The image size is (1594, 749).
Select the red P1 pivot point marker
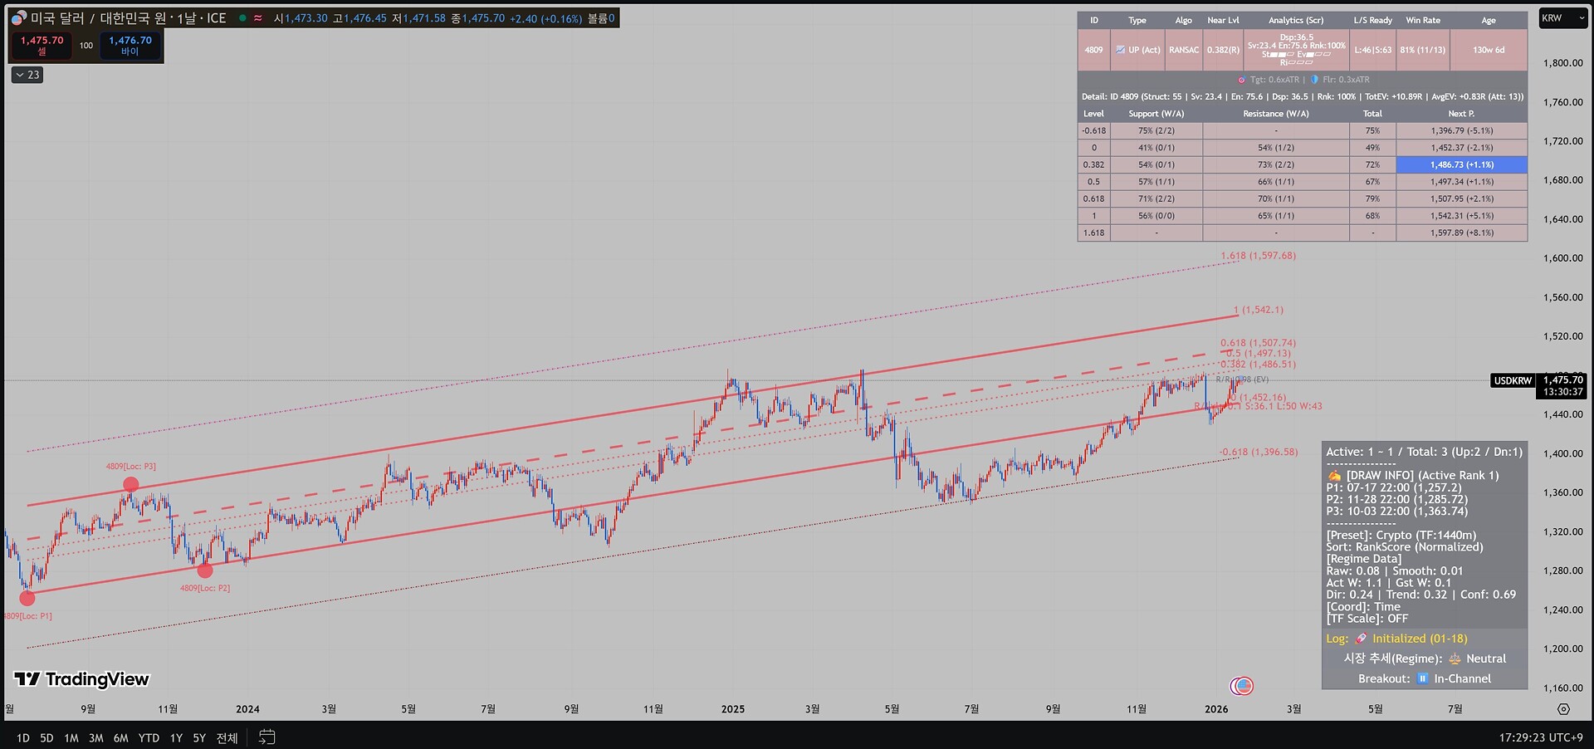[x=27, y=598]
